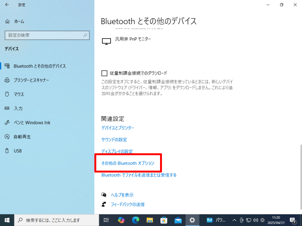Click the help chat bubble icon

tap(104, 195)
